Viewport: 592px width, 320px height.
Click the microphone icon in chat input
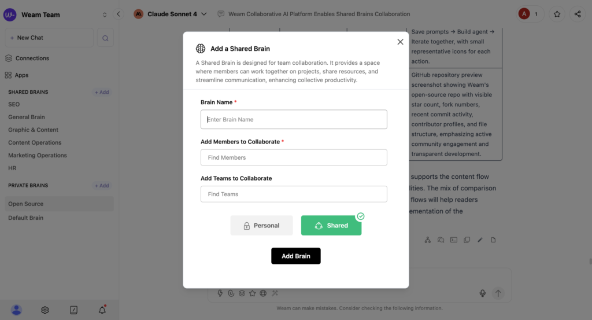[483, 293]
